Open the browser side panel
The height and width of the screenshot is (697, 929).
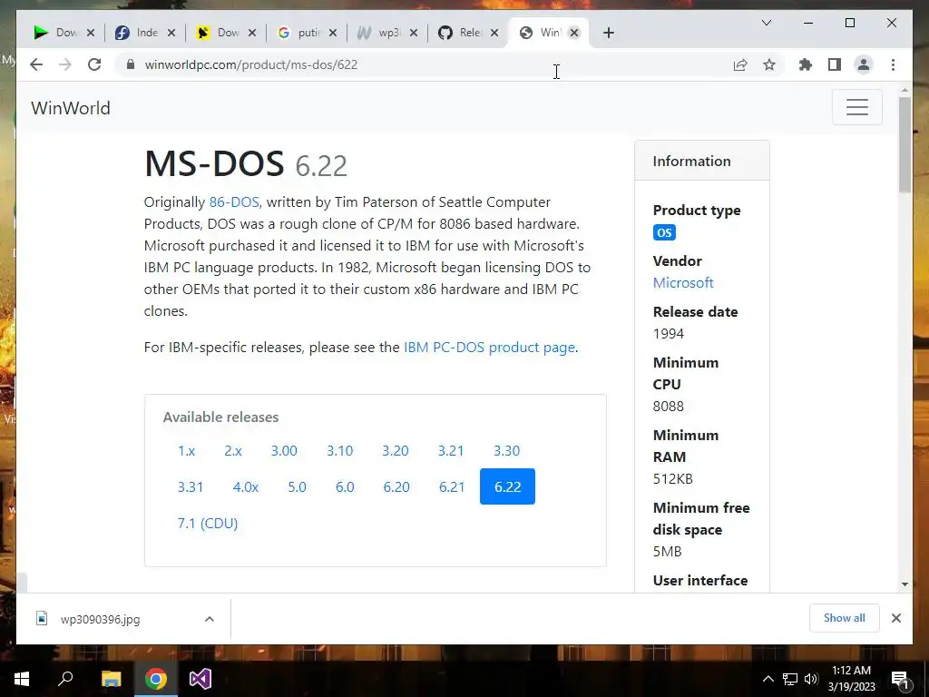tap(835, 64)
